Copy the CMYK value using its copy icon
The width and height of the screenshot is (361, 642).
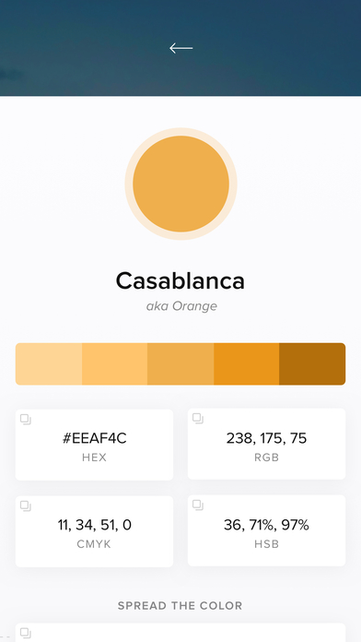(x=26, y=506)
